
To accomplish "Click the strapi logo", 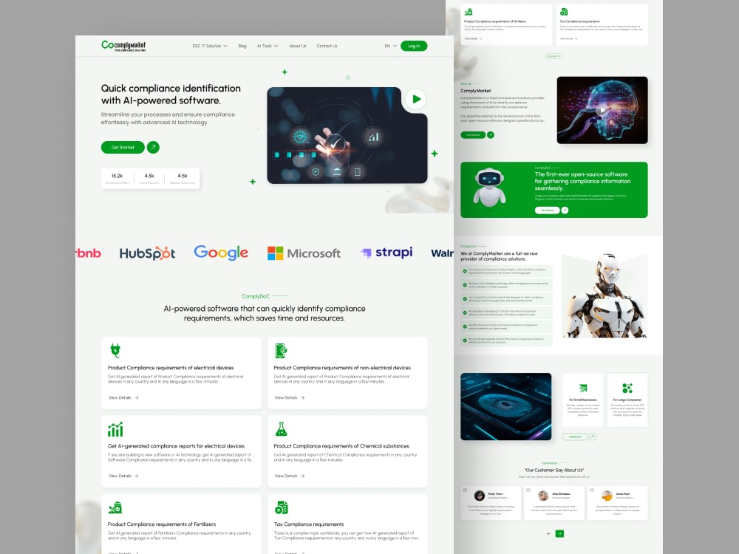I will (386, 253).
